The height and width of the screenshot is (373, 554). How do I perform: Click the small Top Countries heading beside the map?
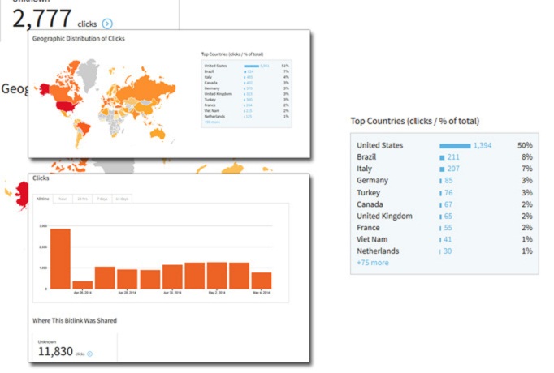pyautogui.click(x=232, y=54)
